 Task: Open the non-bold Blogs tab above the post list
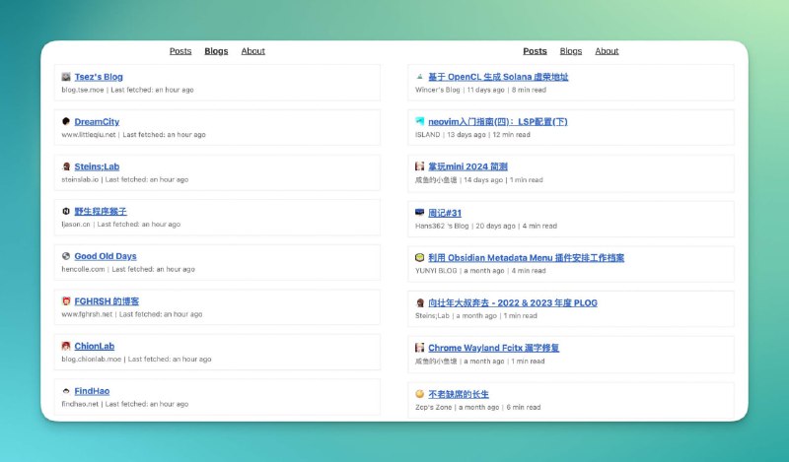pyautogui.click(x=571, y=51)
